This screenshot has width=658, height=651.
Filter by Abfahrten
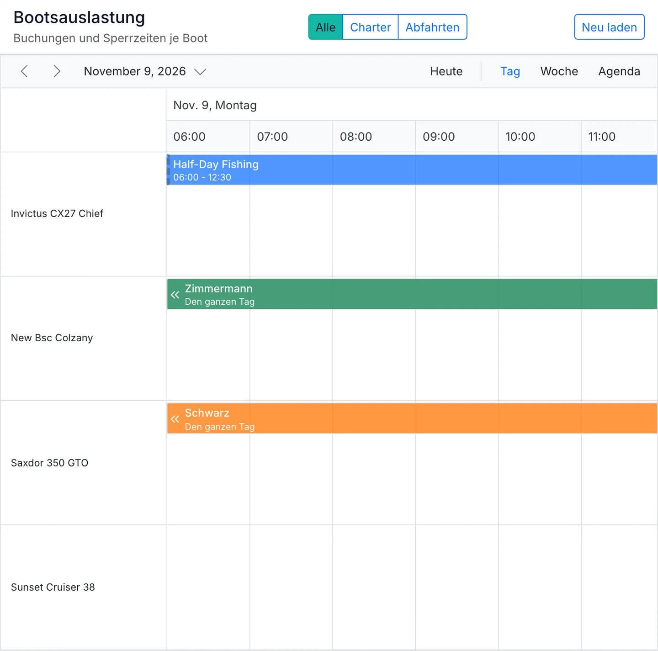(432, 27)
